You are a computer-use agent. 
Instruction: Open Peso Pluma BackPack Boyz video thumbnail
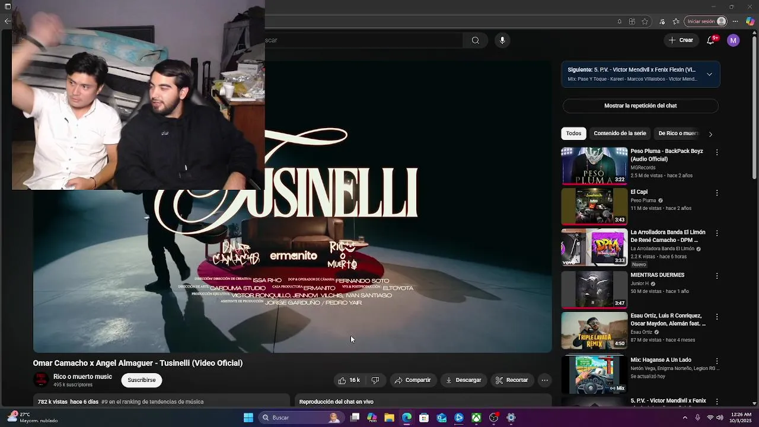(x=594, y=165)
